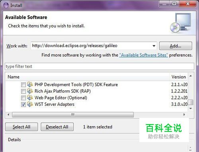This screenshot has width=199, height=152.
Task: Click the PHP Development Tools feature icon
Action: click(30, 84)
